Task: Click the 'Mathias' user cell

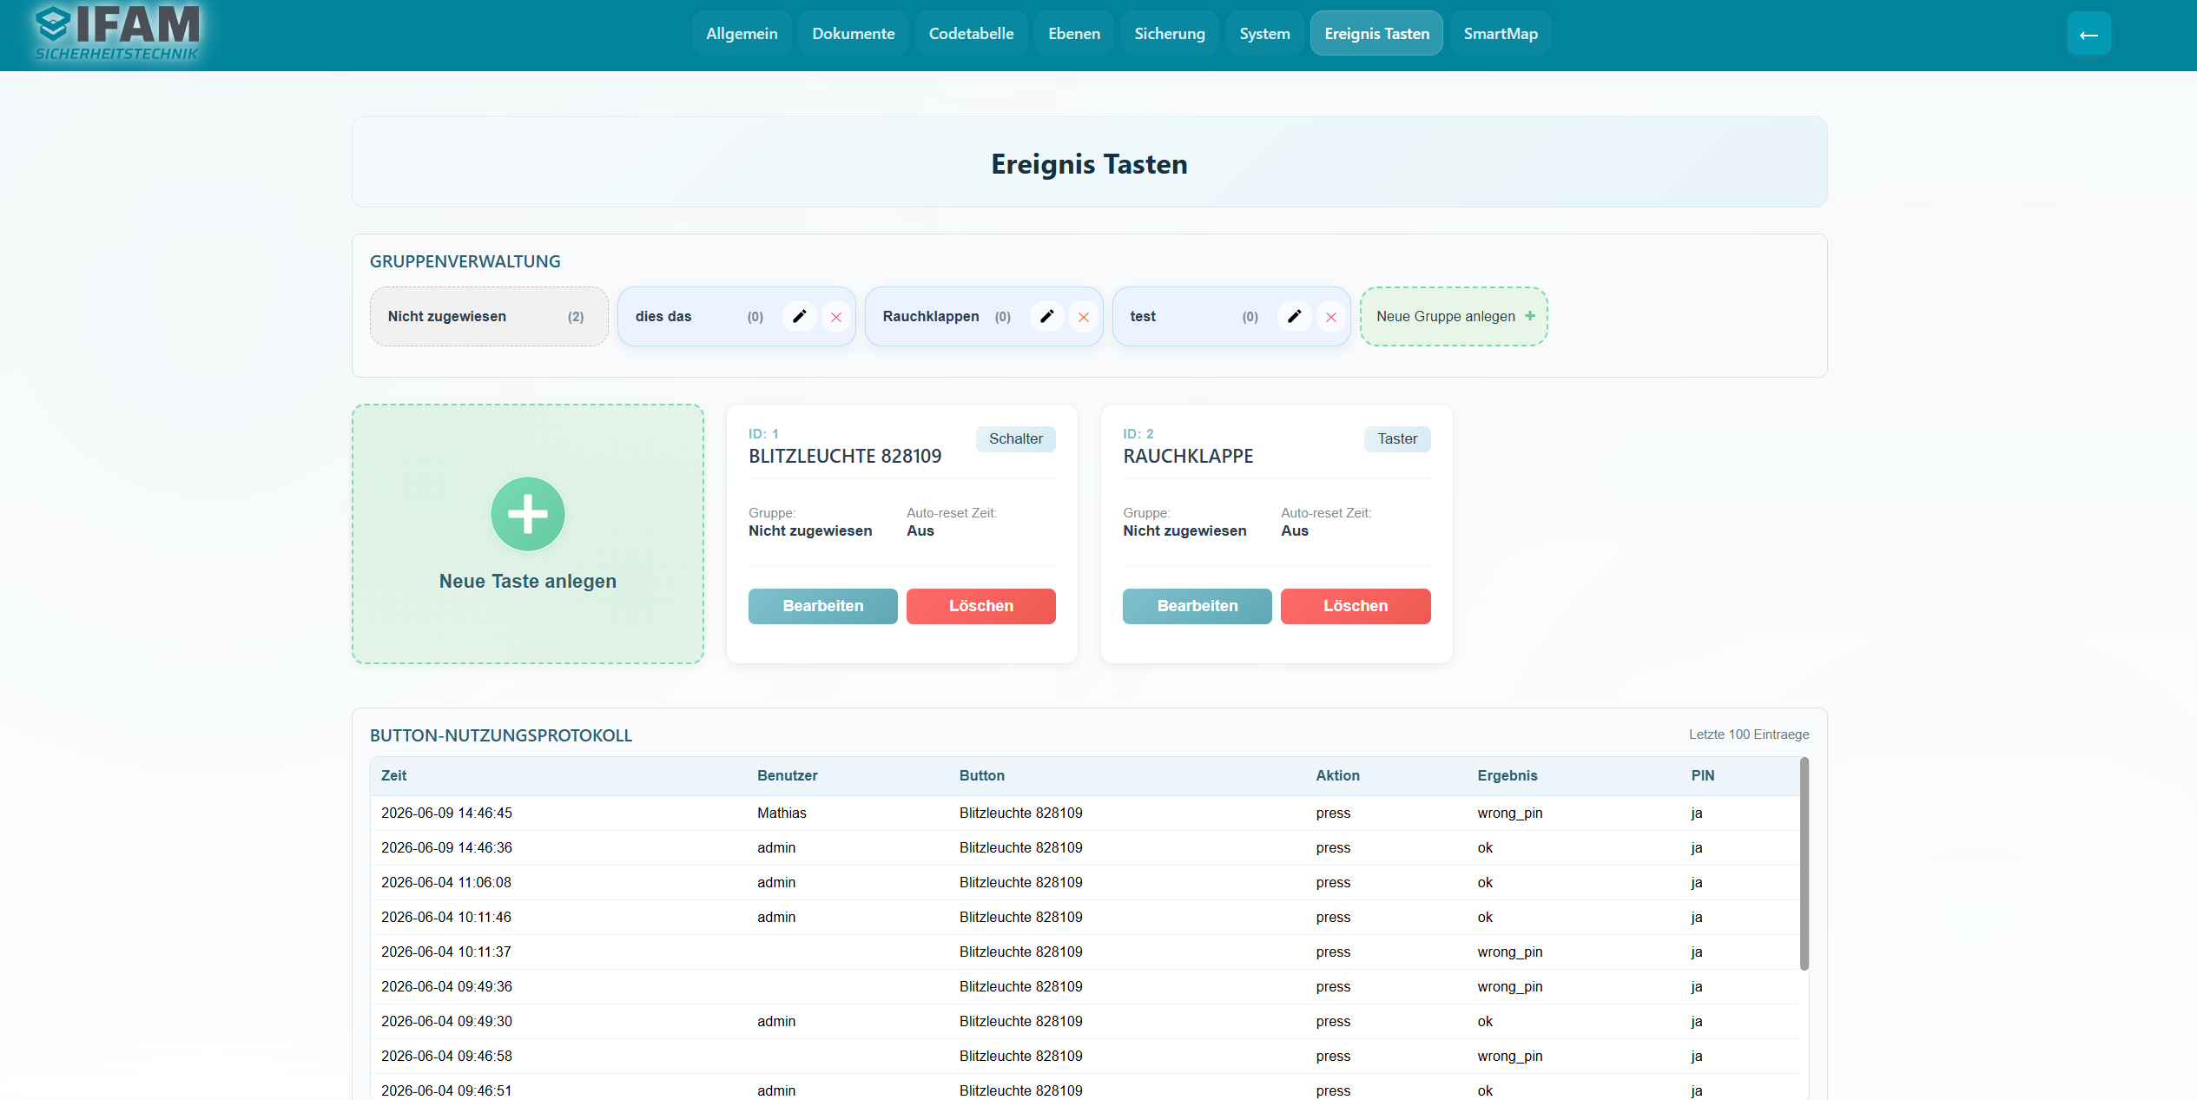Action: click(782, 813)
